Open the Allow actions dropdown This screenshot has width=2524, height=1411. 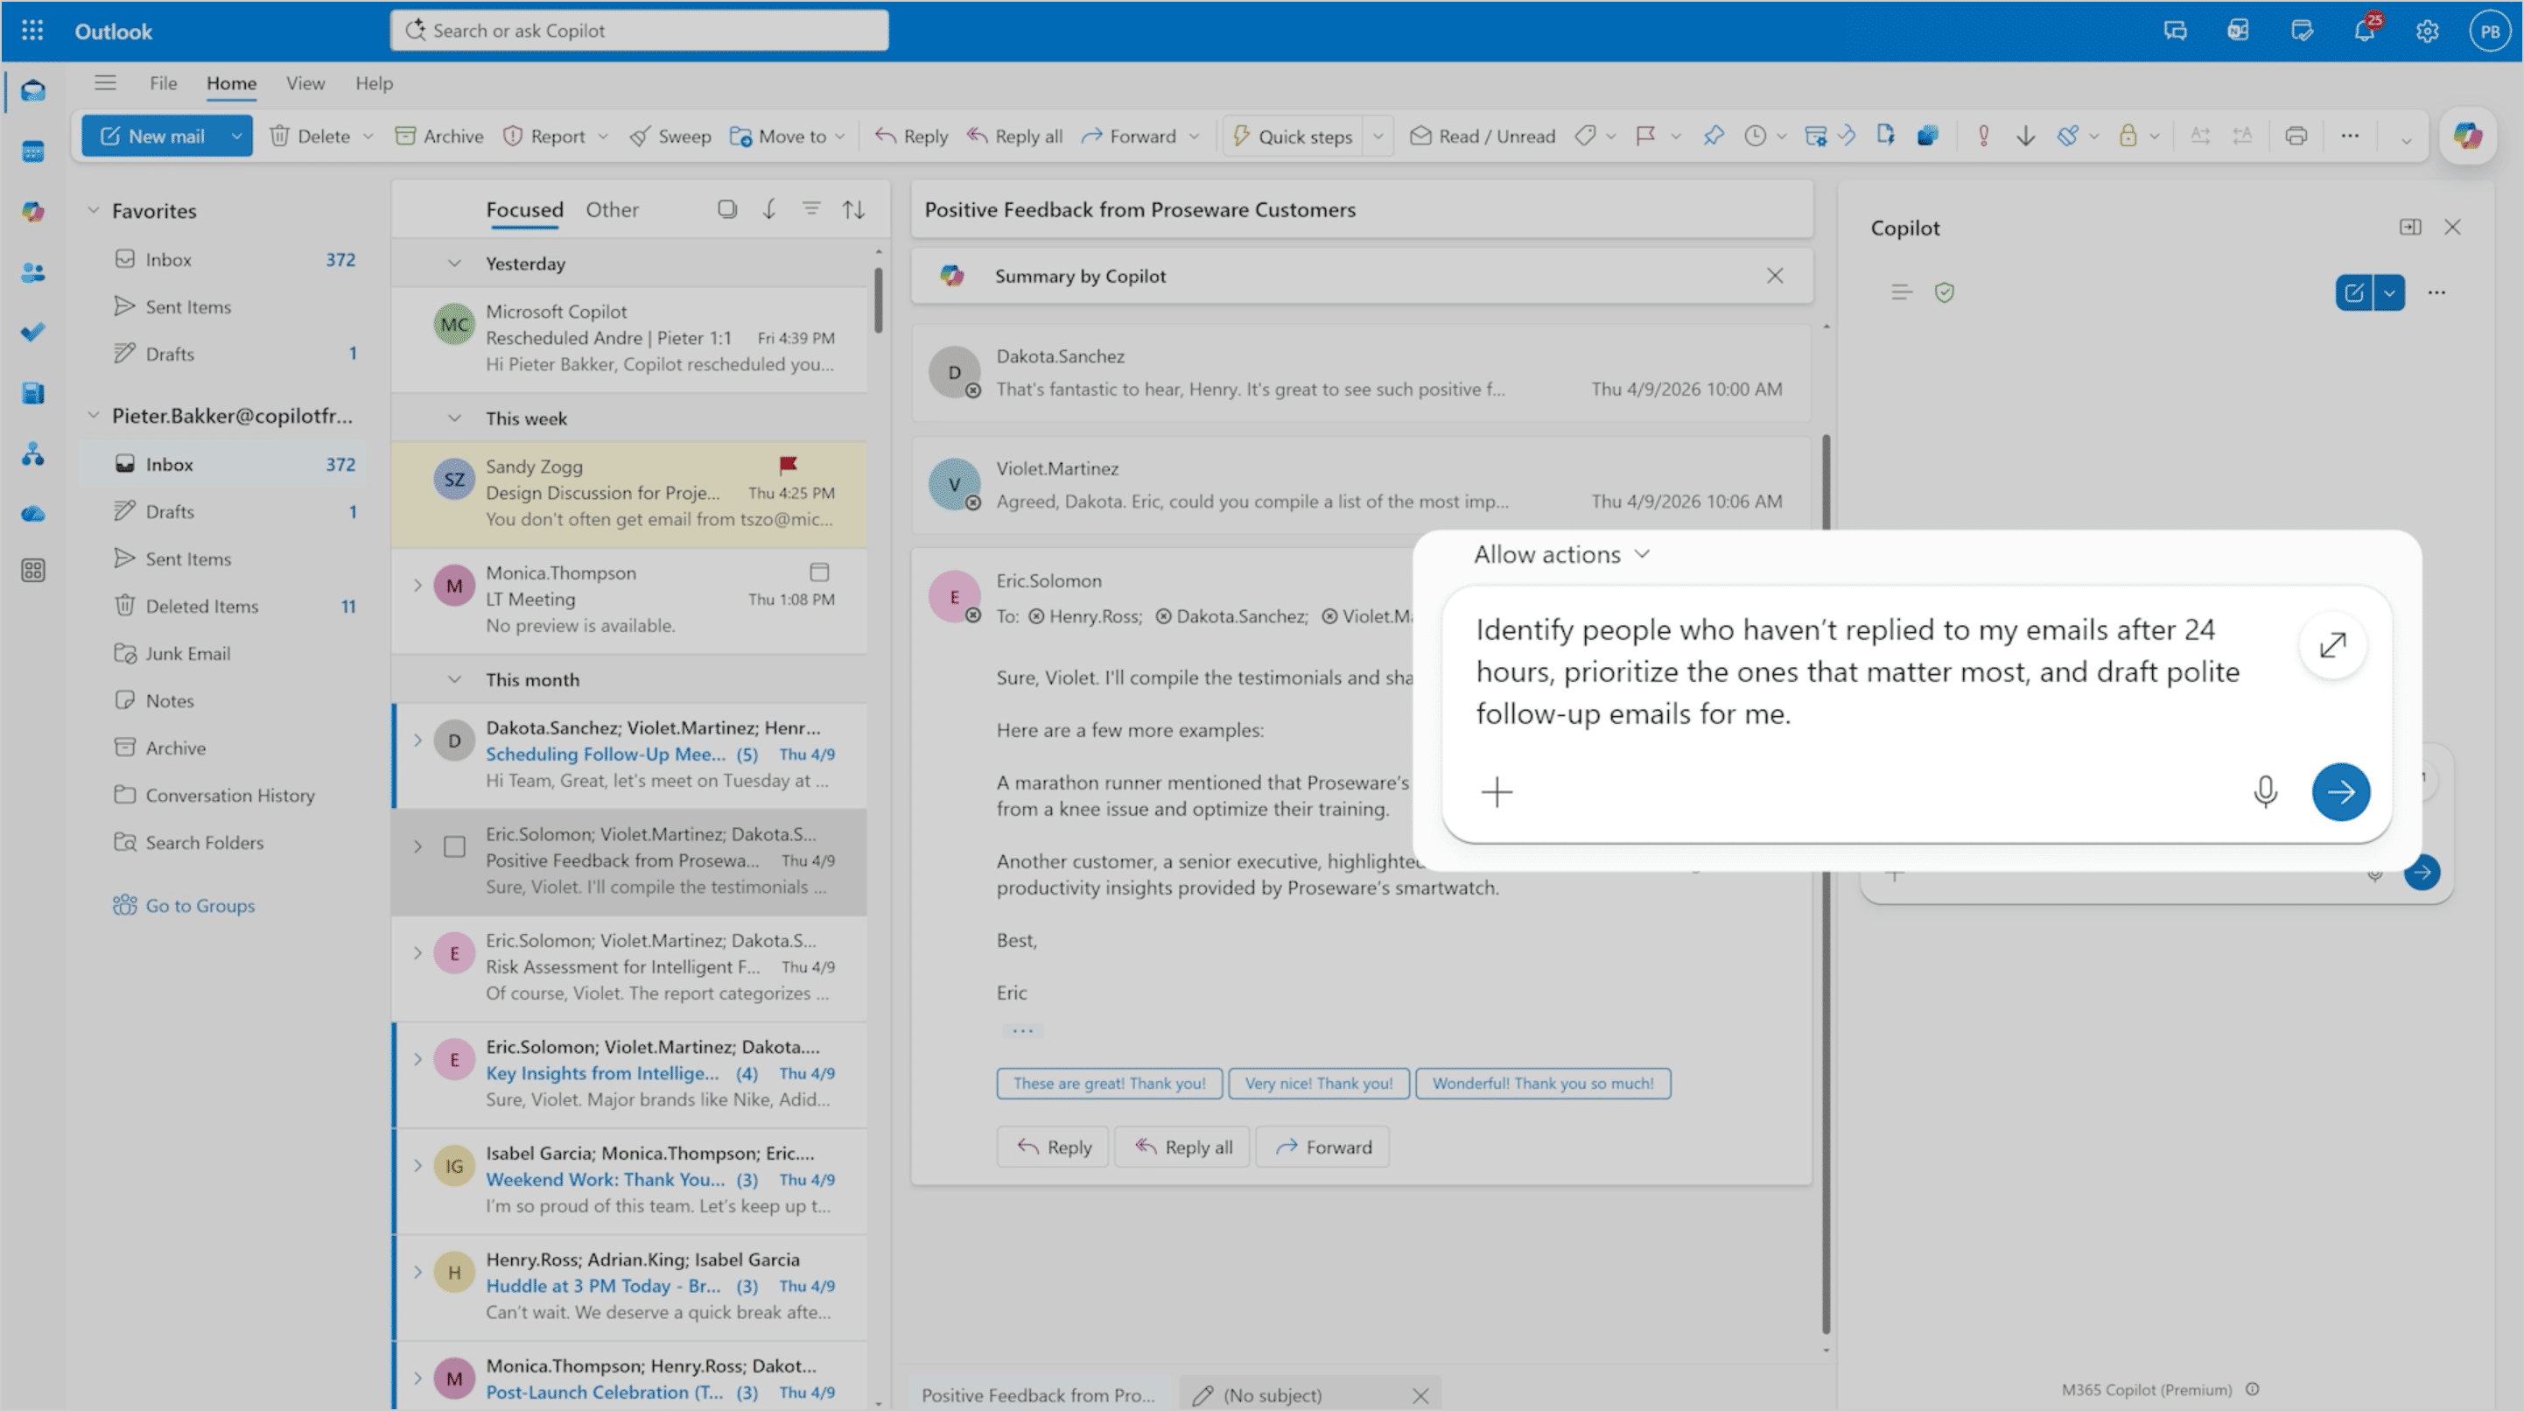tap(1562, 553)
